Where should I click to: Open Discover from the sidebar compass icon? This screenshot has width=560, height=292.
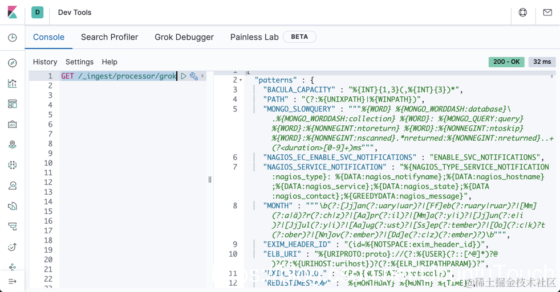12,63
